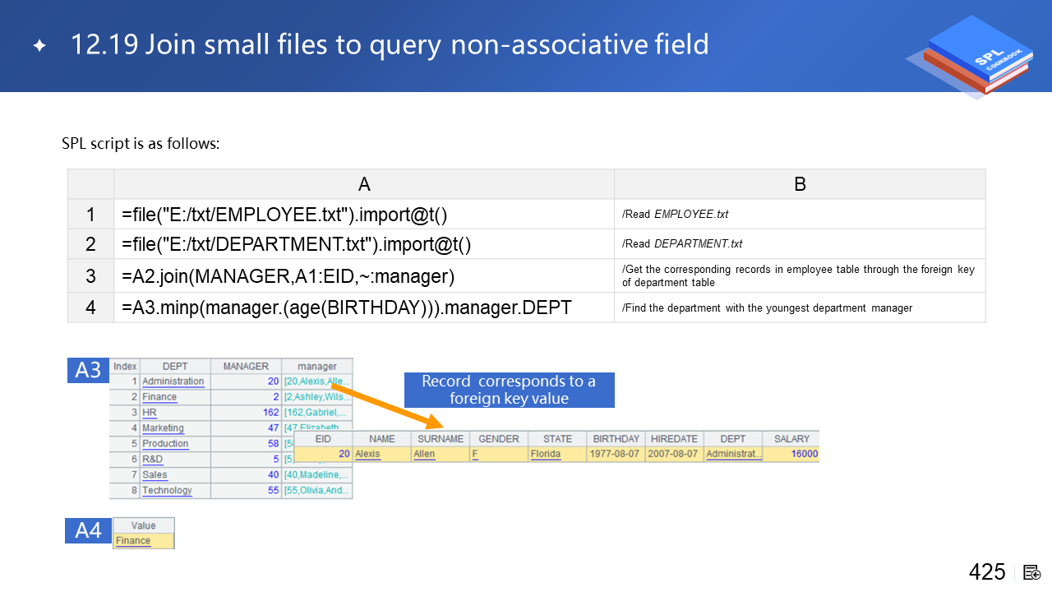1052x592 pixels.
Task: Click the 'Record corresponds to a foreign key' callout
Action: point(509,390)
